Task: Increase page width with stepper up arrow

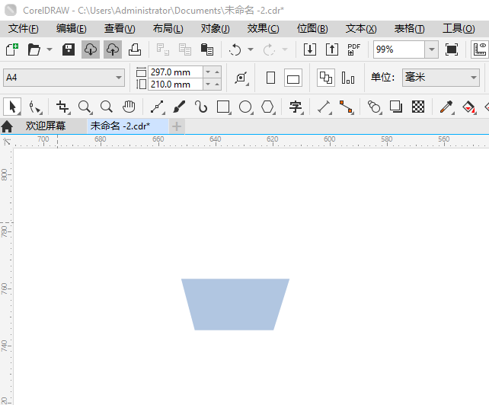Action: 217,72
